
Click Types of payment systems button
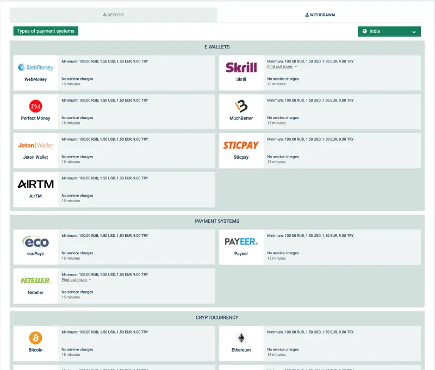pyautogui.click(x=46, y=31)
